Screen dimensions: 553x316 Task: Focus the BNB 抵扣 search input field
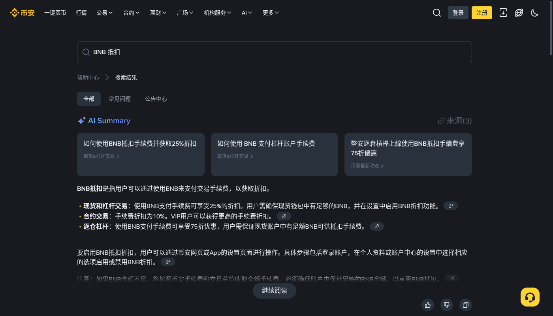pyautogui.click(x=275, y=52)
